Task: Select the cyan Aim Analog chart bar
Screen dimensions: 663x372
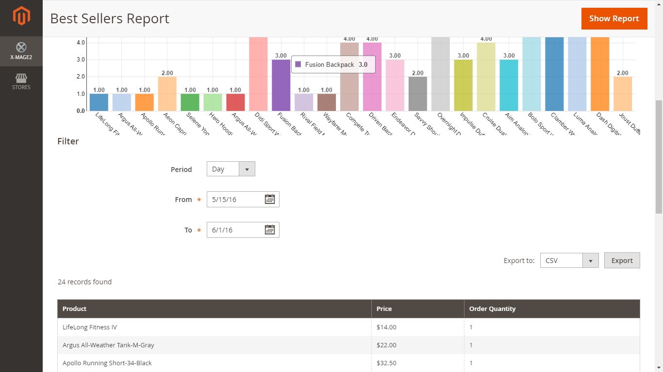Action: pos(509,85)
